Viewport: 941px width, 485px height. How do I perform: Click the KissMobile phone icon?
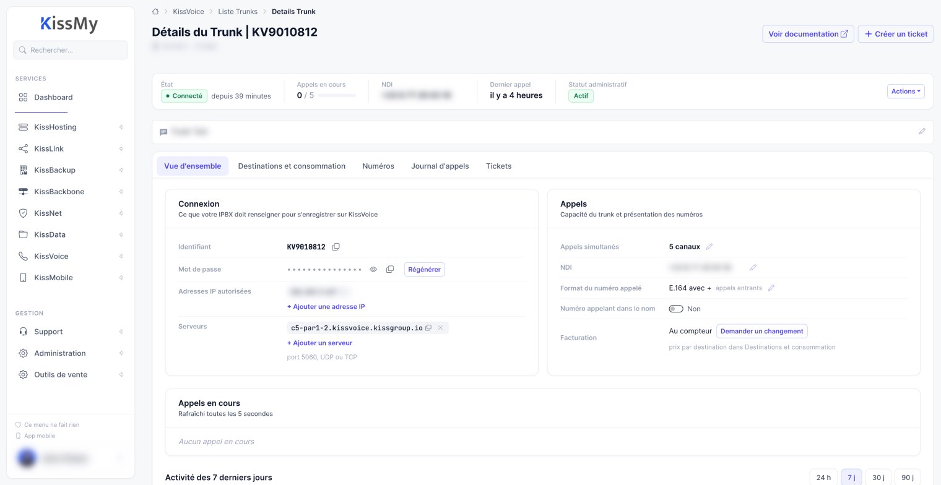coord(23,278)
